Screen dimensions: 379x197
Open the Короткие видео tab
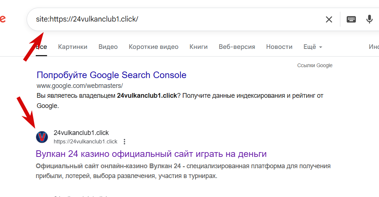[x=154, y=47]
